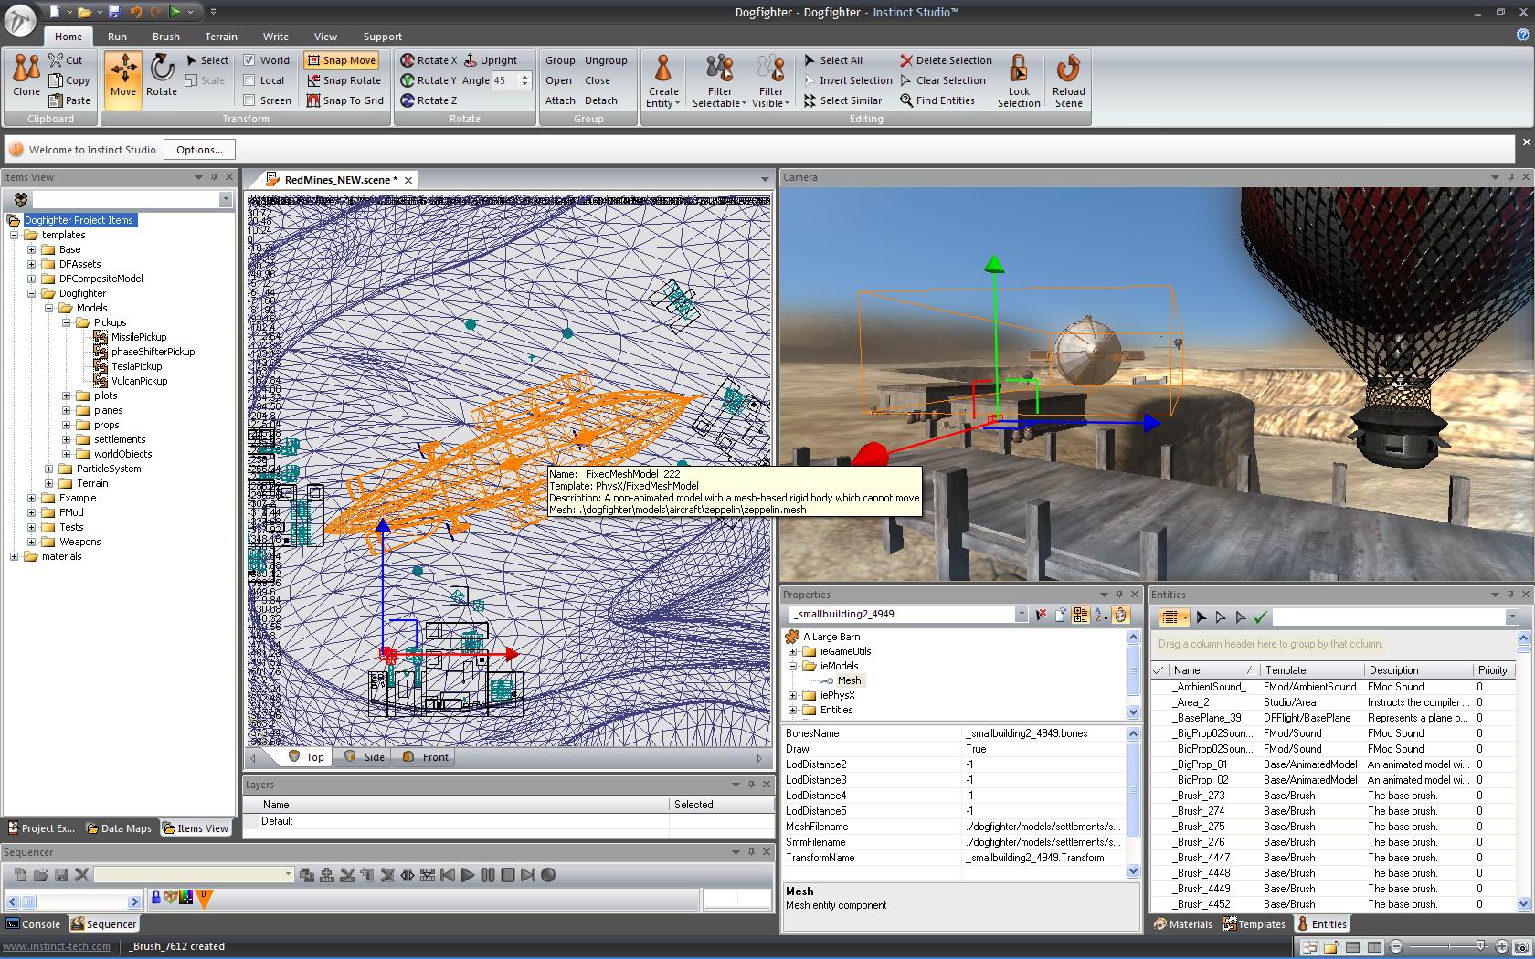The height and width of the screenshot is (959, 1535).
Task: Toggle the Local transform checkbox
Action: [x=249, y=80]
